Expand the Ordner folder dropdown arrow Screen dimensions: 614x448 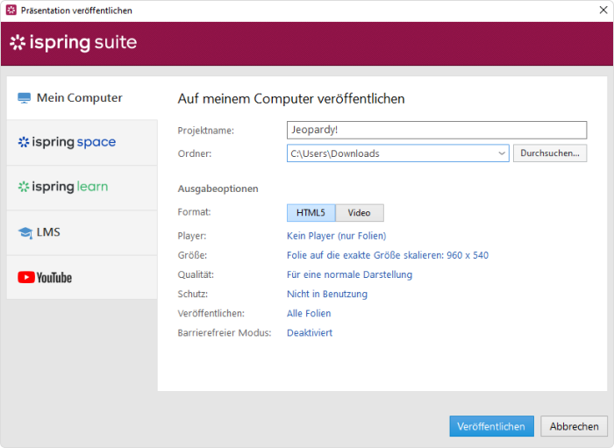(502, 153)
